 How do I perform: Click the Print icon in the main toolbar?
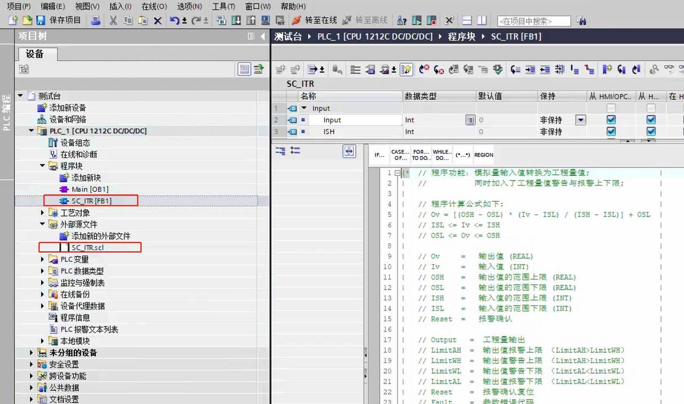coord(96,20)
